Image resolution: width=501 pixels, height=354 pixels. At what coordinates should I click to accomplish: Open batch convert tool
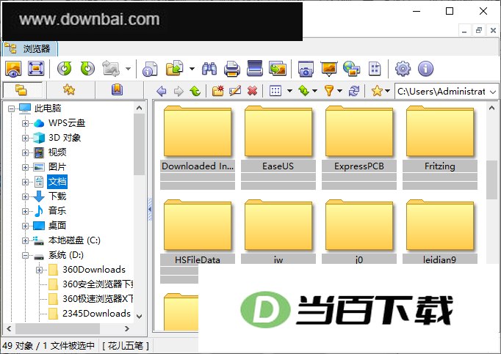(278, 69)
